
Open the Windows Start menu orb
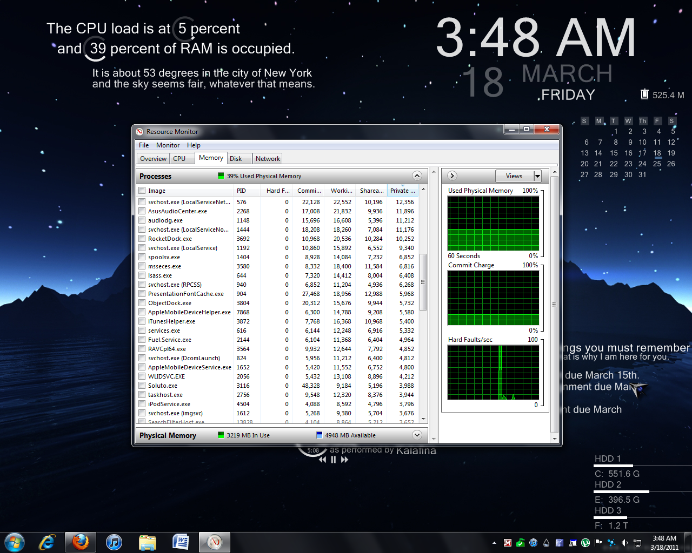click(15, 542)
